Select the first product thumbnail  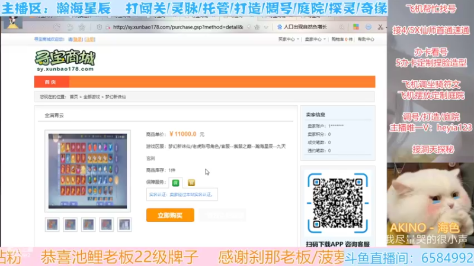point(52,225)
